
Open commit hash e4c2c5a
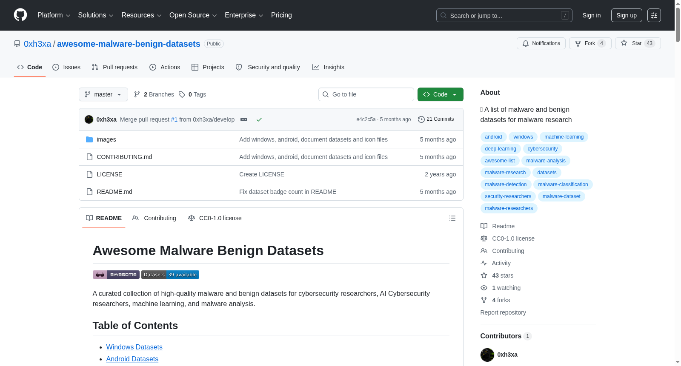point(366,119)
